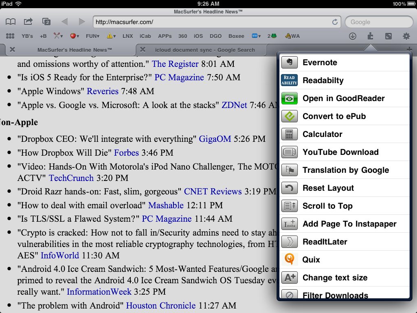Open the YB's bookmark
The width and height of the screenshot is (417, 313).
pos(27,36)
